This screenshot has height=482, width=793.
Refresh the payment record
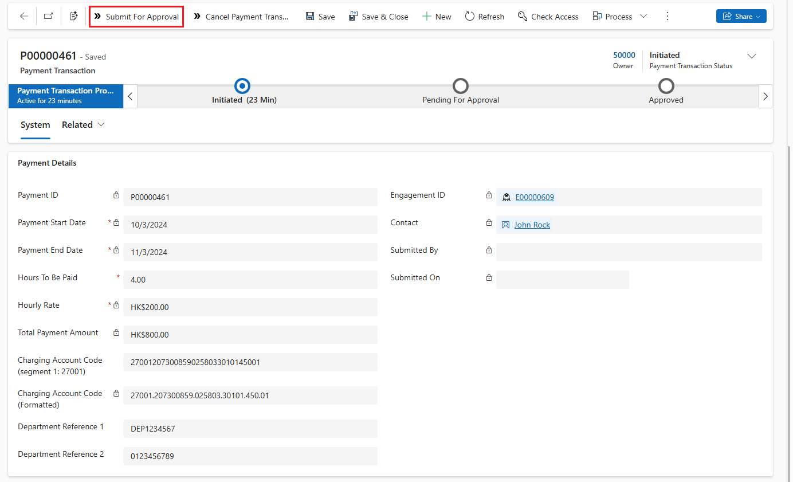click(x=484, y=17)
